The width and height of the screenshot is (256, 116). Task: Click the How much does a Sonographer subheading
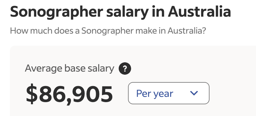[108, 31]
